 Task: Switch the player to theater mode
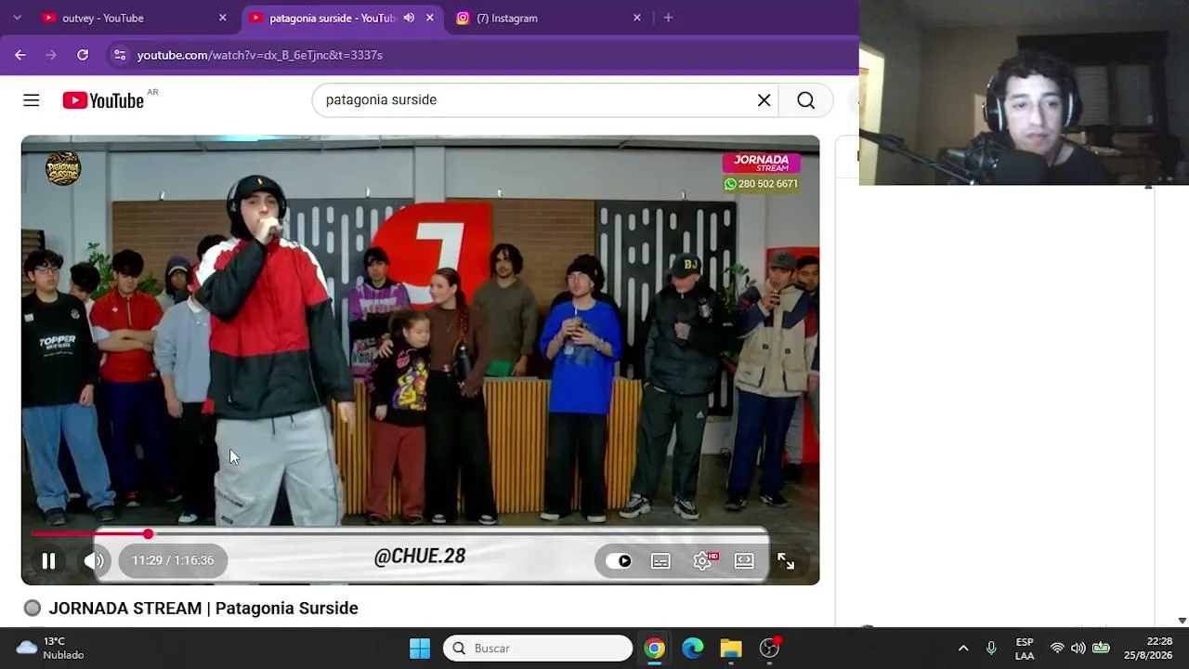click(x=744, y=560)
